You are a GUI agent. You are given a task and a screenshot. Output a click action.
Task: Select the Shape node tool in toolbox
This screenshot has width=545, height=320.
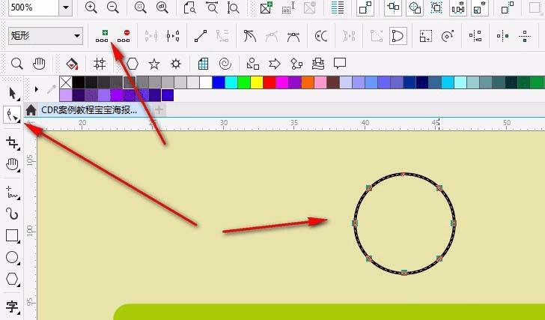click(12, 115)
